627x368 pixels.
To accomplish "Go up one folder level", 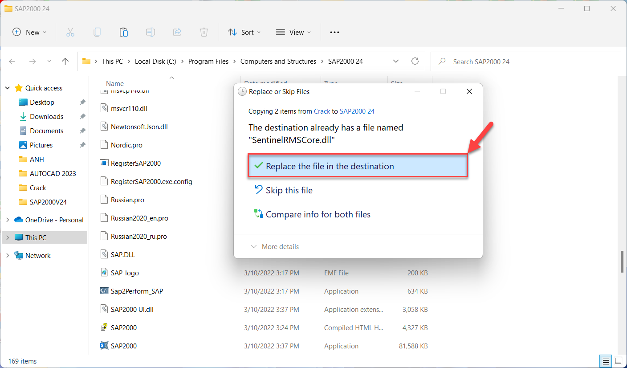I will [x=65, y=61].
